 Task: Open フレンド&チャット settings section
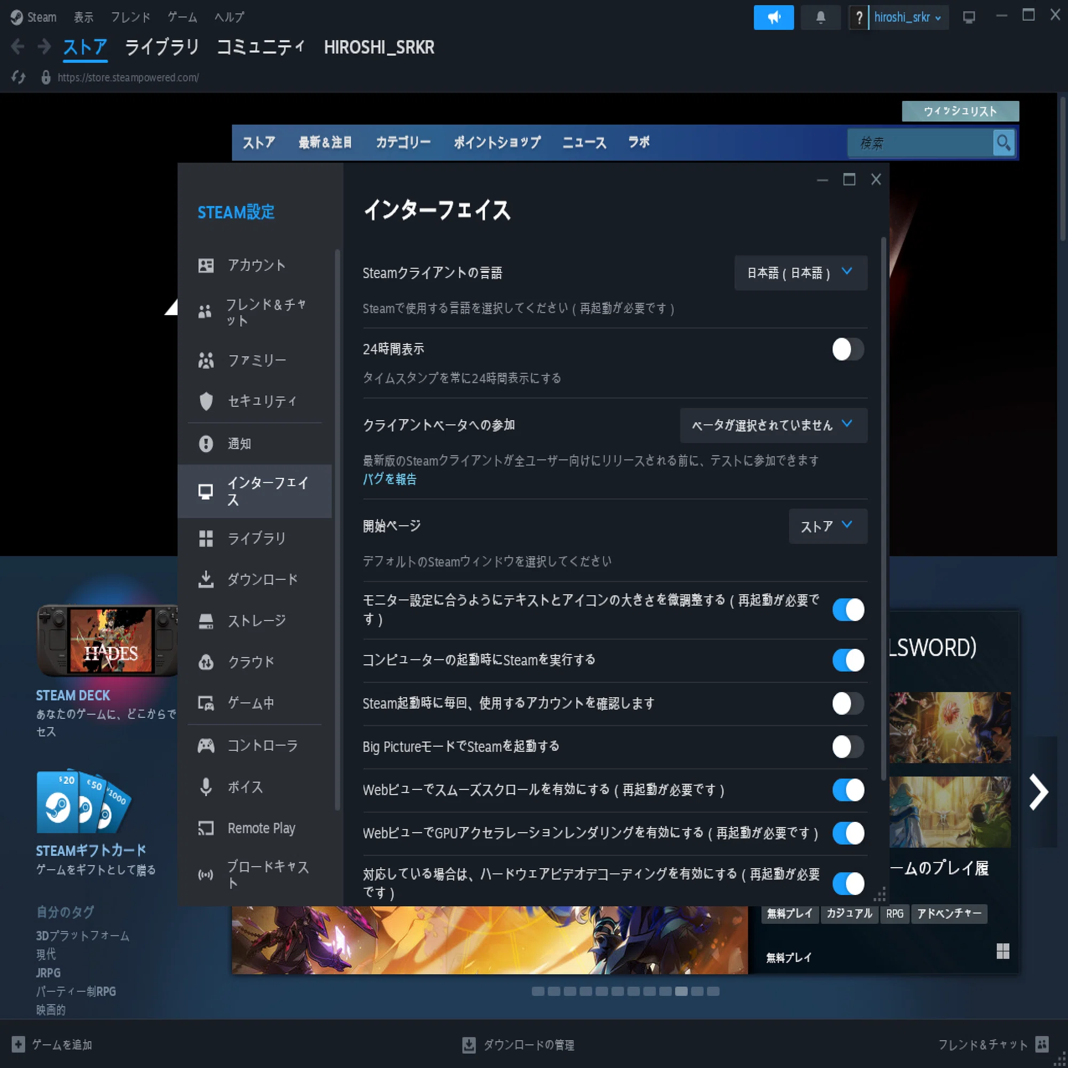pyautogui.click(x=254, y=312)
